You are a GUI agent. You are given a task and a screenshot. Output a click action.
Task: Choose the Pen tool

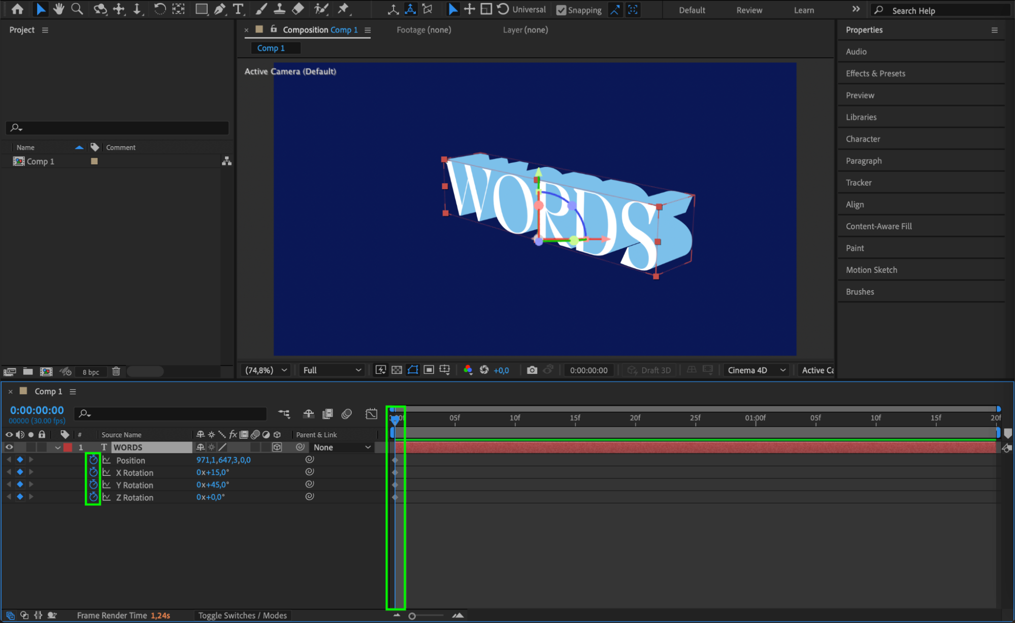pos(220,9)
